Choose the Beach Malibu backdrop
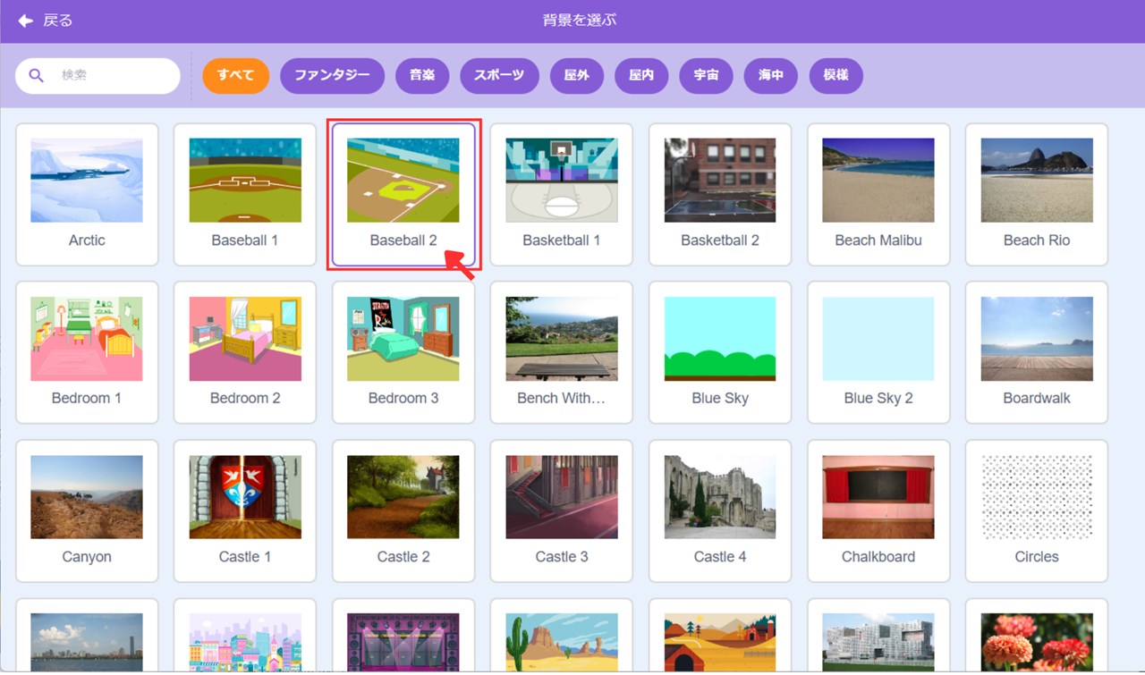This screenshot has height=675, width=1145. tap(878, 195)
